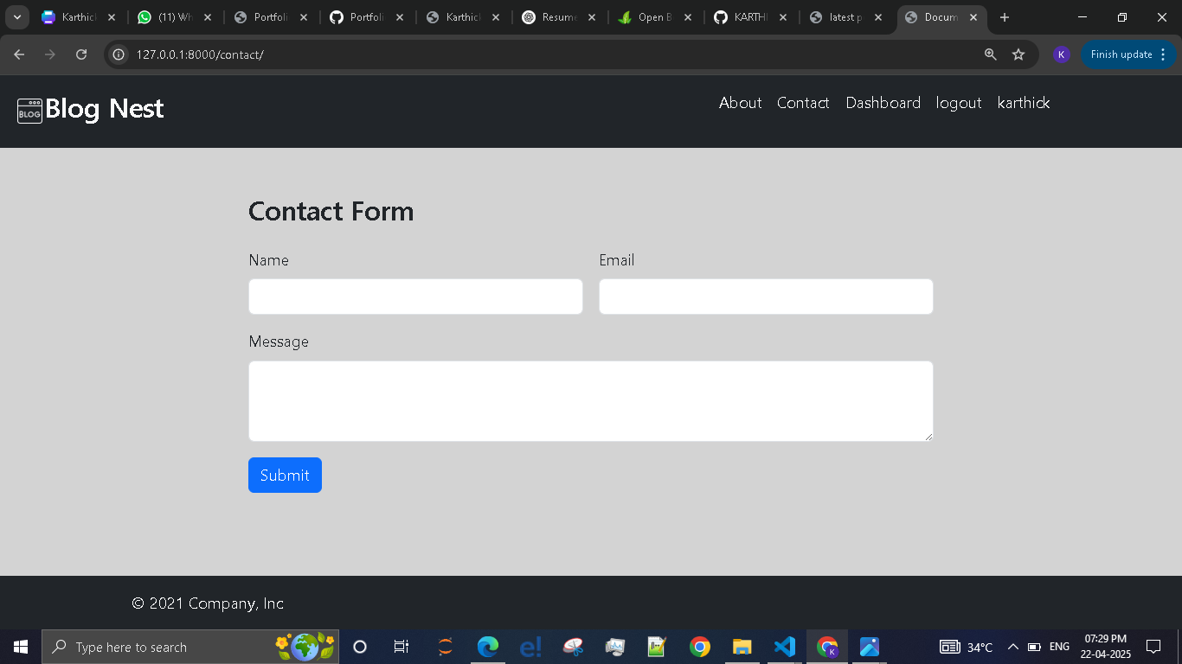Click the Chrome profile avatar icon
This screenshot has width=1182, height=664.
(x=1061, y=54)
